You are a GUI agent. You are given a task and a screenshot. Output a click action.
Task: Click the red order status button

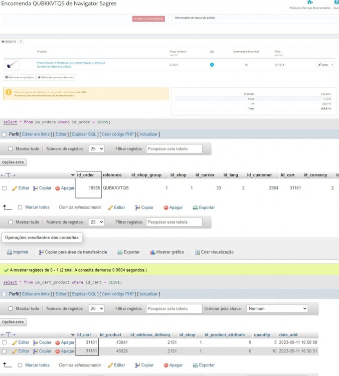pyautogui.click(x=148, y=19)
